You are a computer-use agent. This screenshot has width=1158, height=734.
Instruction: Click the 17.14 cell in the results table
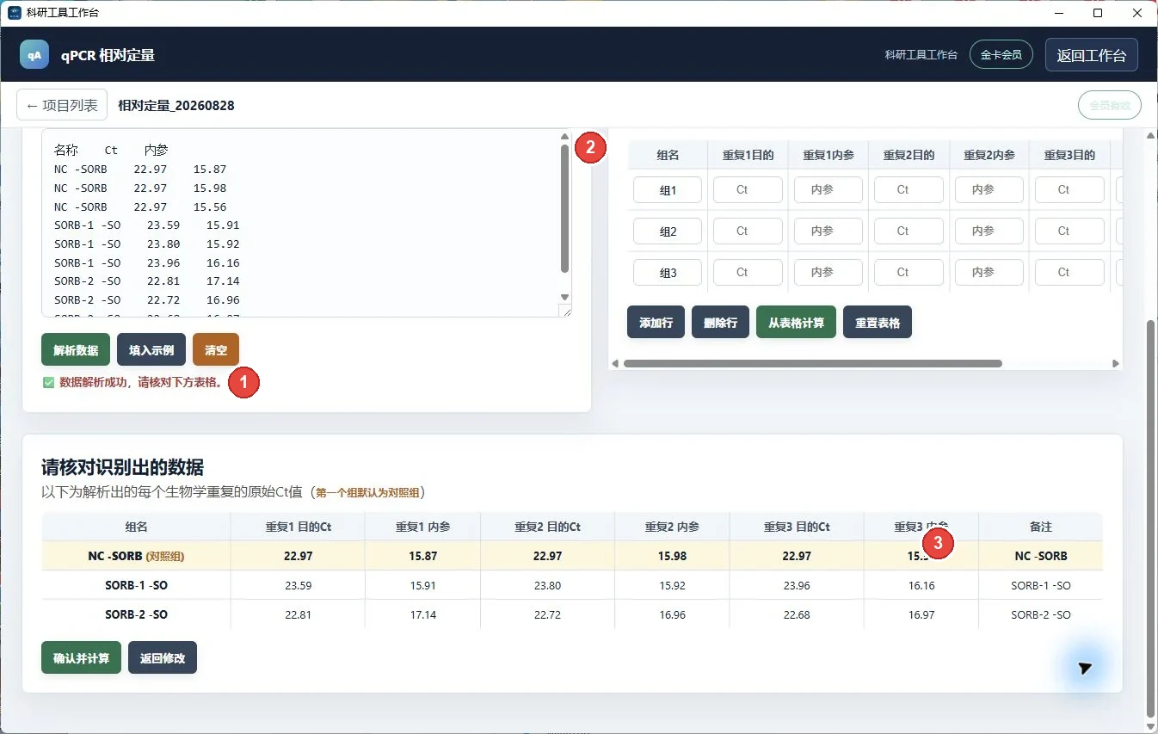coord(422,614)
